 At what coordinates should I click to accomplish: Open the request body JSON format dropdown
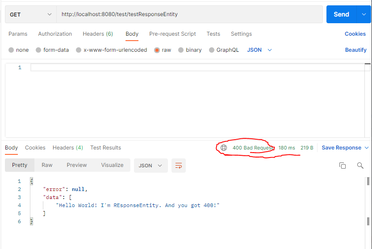click(x=259, y=50)
